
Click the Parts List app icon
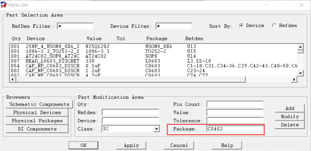(x=4, y=5)
